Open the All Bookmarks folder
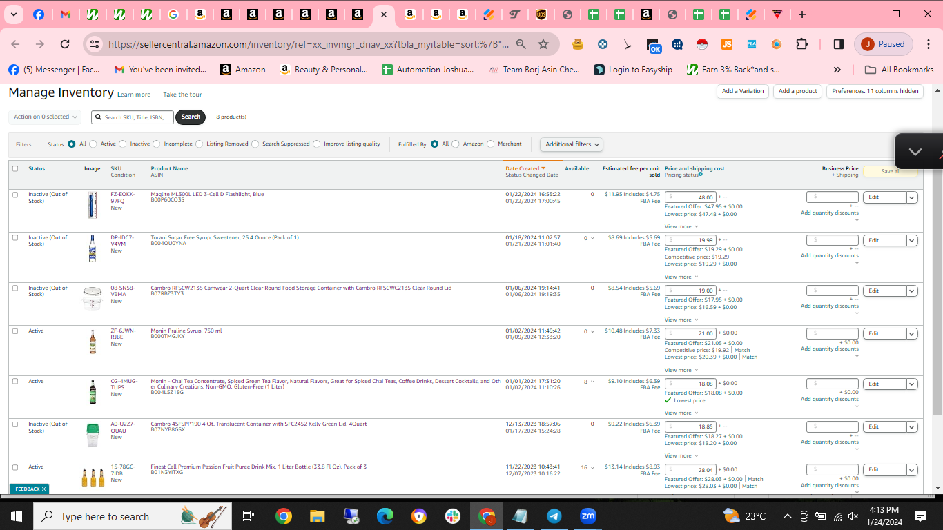943x530 pixels. (x=899, y=70)
